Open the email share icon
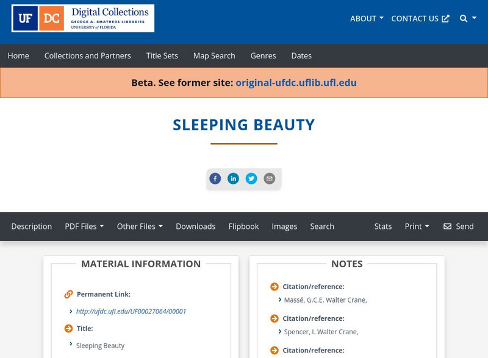488x358 pixels. pos(269,178)
